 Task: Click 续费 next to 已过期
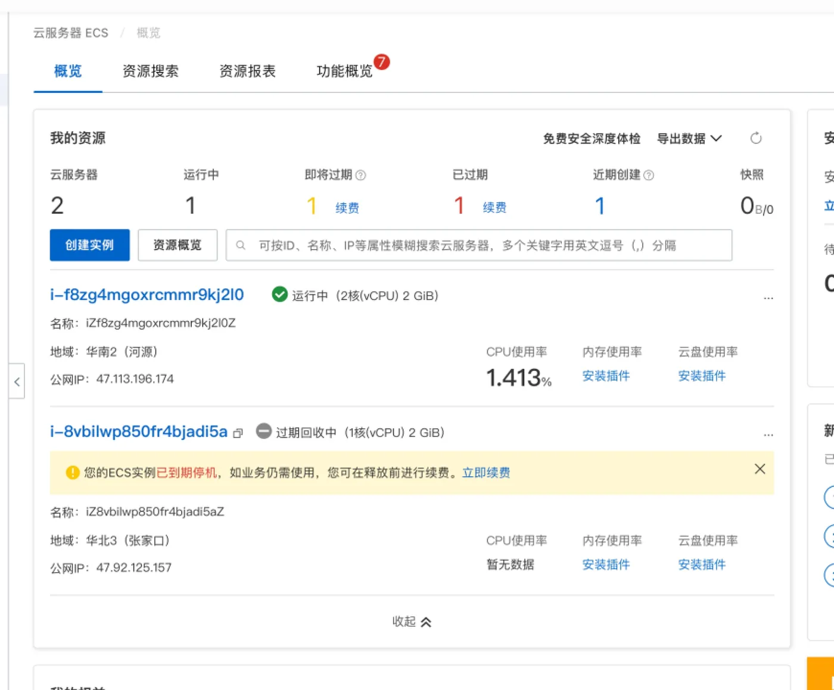(x=494, y=207)
